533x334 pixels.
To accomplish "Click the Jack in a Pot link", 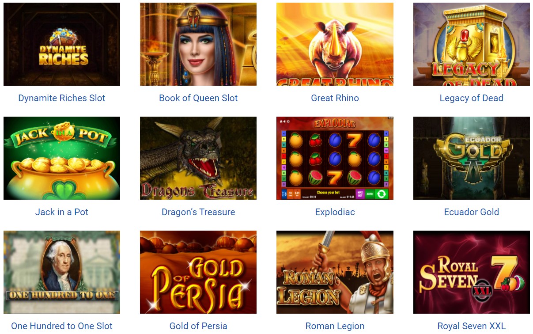I will 62,212.
